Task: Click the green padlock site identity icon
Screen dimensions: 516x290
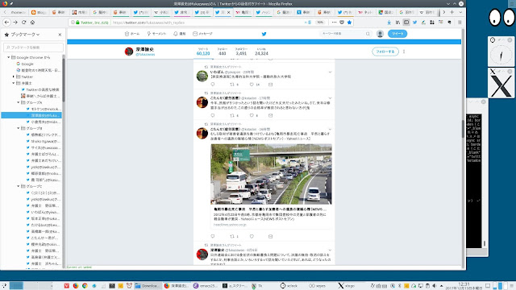Action: tap(77, 23)
